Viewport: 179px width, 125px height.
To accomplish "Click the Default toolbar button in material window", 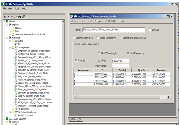I will tap(87, 21).
